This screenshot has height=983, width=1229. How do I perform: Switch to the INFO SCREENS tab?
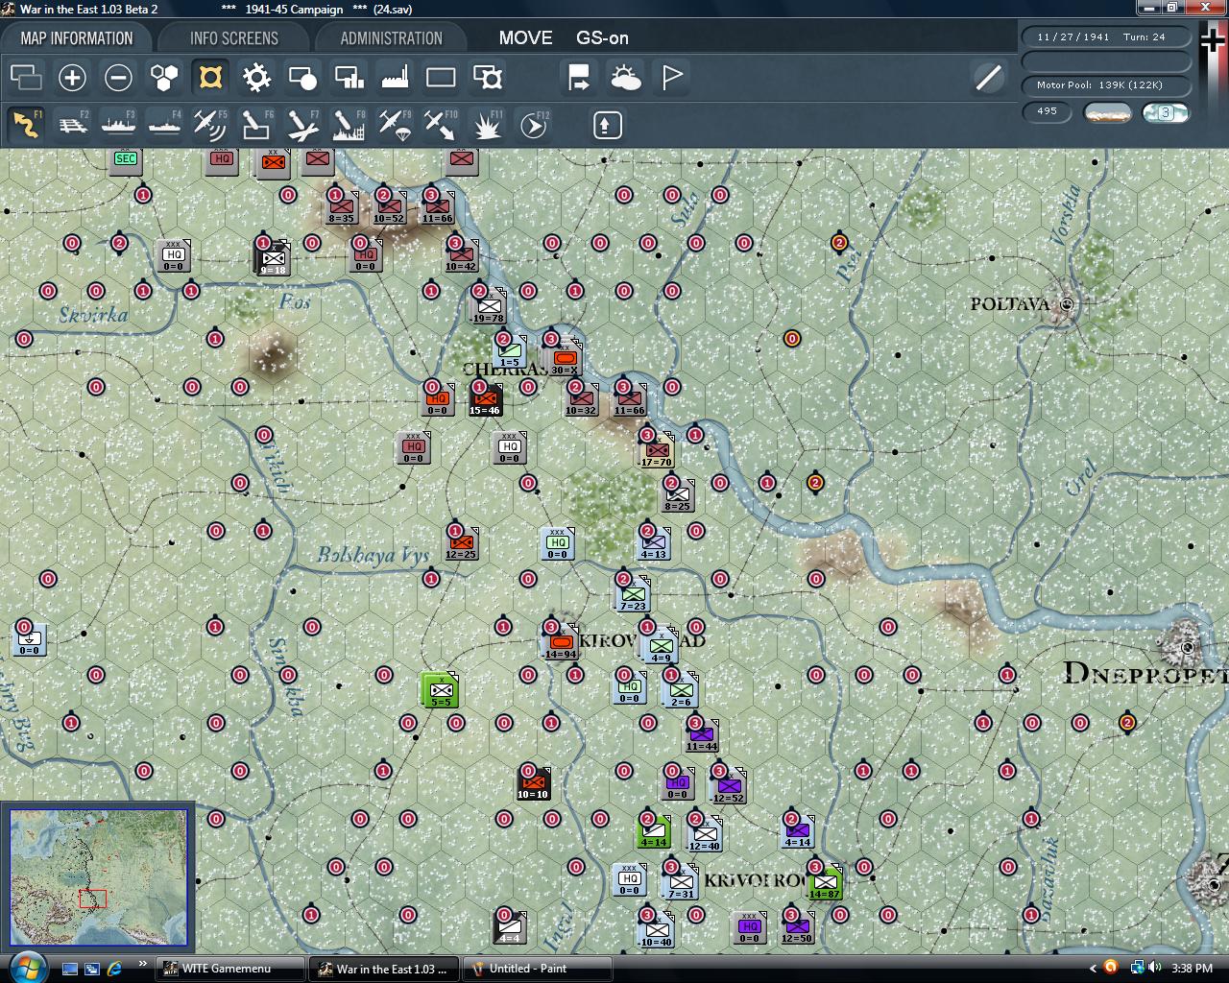[x=234, y=38]
